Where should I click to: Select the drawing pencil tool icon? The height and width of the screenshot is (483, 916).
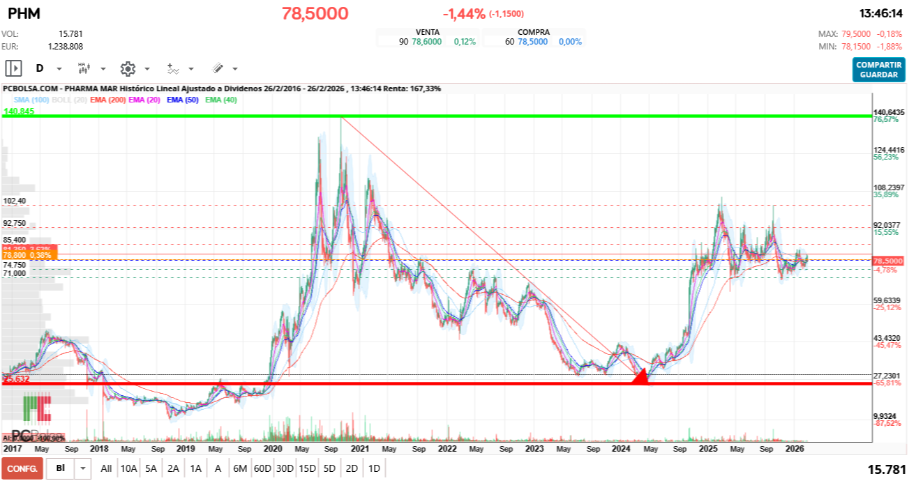(x=218, y=68)
